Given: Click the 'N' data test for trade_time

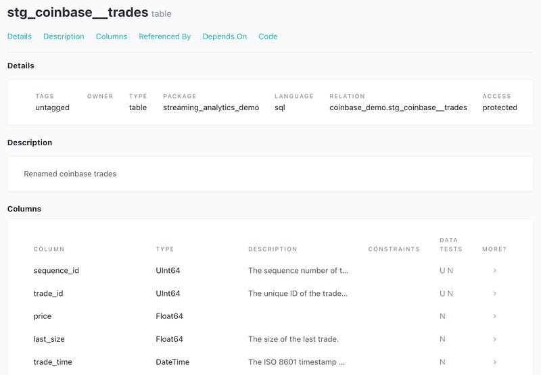Looking at the screenshot, I should (x=442, y=362).
